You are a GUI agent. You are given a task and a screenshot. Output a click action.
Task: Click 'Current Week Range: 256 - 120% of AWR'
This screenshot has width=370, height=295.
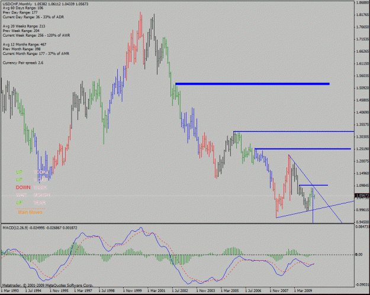(x=37, y=35)
